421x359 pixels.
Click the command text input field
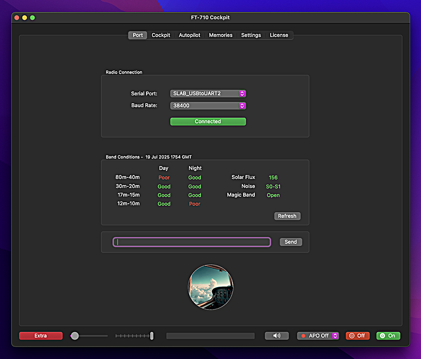click(x=192, y=242)
